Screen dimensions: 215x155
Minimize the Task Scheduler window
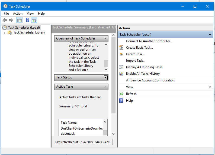183,6
